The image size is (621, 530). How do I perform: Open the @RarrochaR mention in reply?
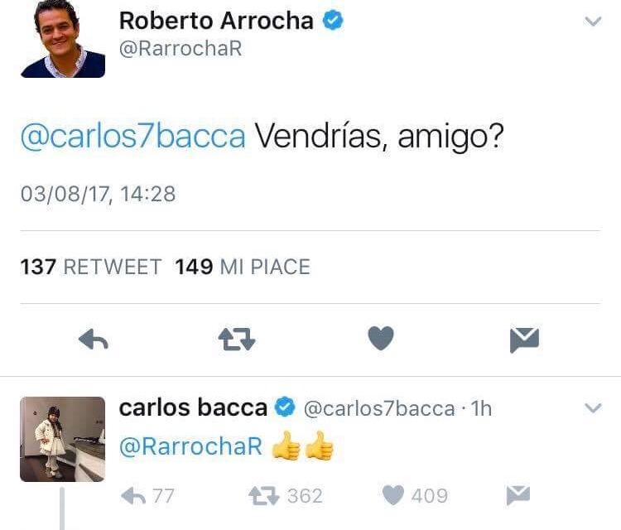[x=190, y=446]
